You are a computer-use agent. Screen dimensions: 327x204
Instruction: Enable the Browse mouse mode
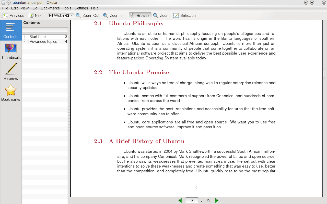tap(140, 16)
